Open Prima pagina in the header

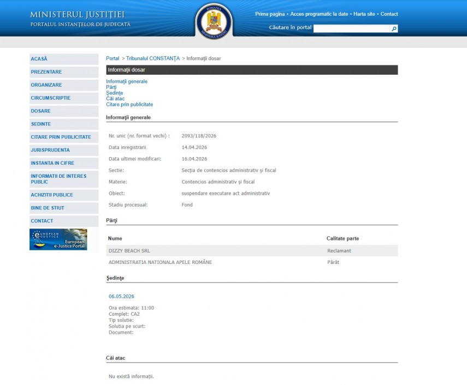click(270, 14)
